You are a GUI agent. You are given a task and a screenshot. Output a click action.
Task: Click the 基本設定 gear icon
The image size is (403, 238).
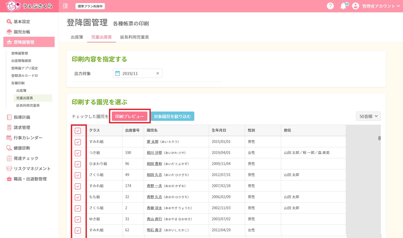tap(9, 22)
